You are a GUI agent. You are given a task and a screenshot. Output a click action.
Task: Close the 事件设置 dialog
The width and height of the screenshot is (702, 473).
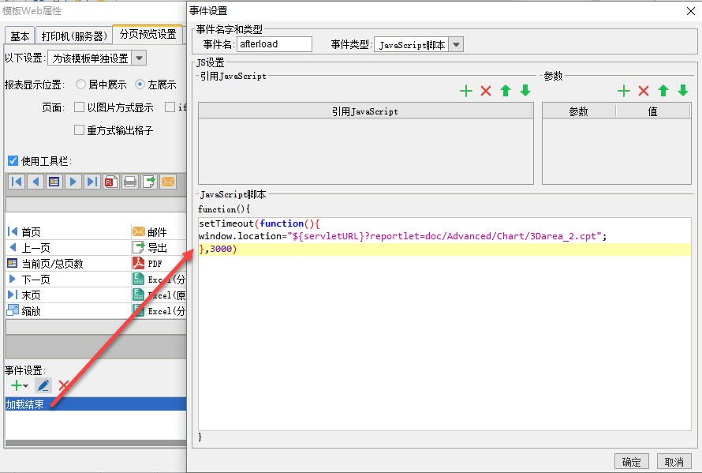[x=691, y=11]
